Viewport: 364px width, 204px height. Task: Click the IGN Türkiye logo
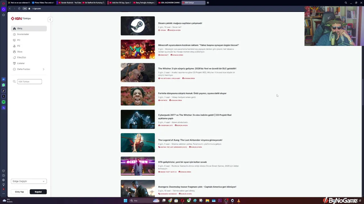[21, 18]
